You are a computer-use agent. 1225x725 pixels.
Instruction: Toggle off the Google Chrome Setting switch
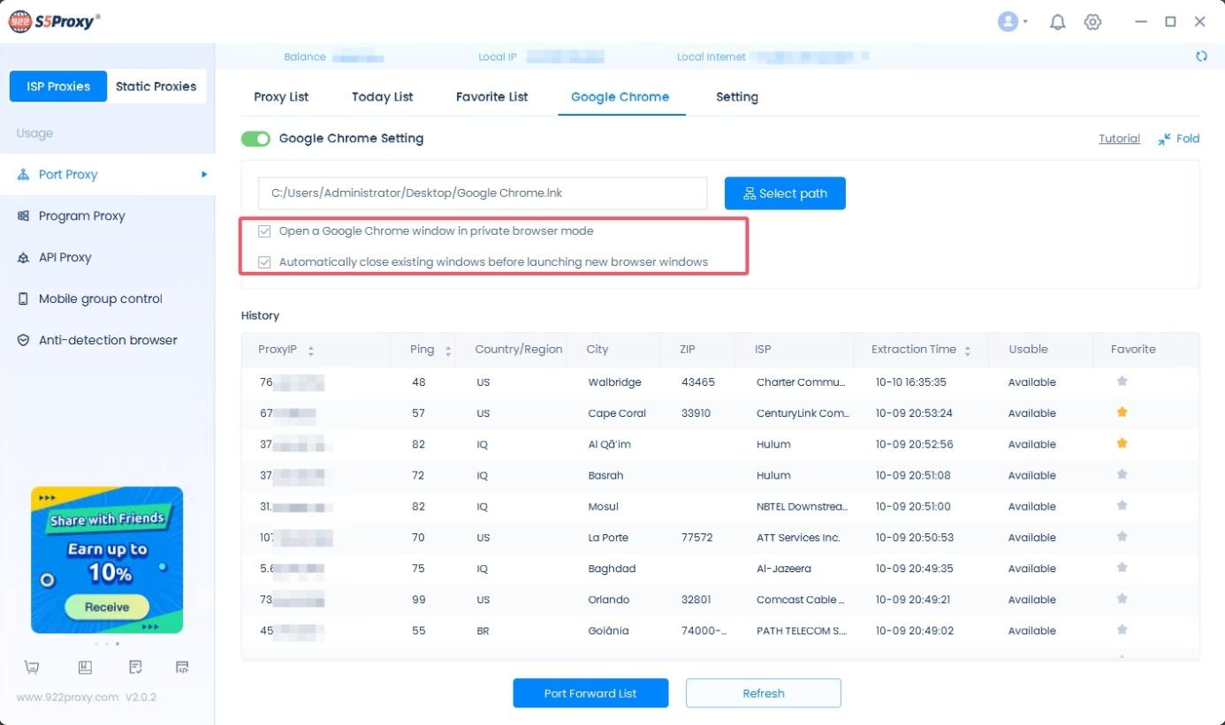coord(255,139)
